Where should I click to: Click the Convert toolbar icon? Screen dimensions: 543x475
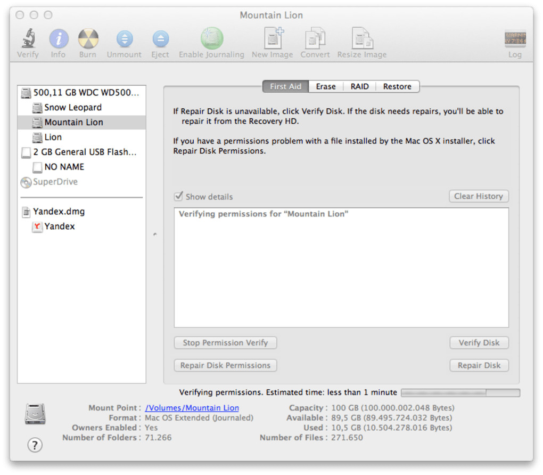(315, 38)
